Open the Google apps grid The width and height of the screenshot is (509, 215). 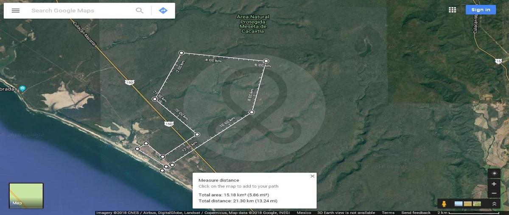click(x=452, y=10)
